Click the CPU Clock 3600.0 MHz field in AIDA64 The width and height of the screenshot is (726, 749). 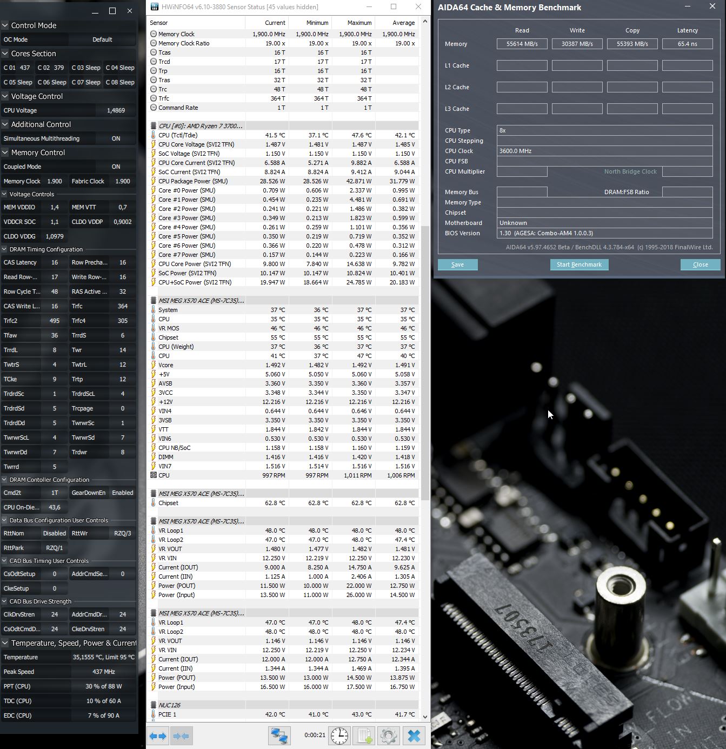pyautogui.click(x=604, y=151)
